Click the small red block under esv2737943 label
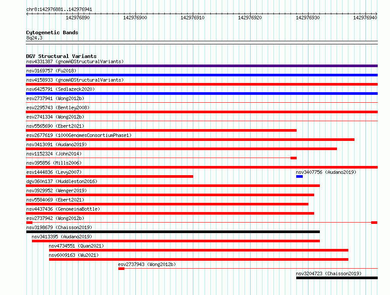Screen dimensions: 390x295 pos(121,269)
